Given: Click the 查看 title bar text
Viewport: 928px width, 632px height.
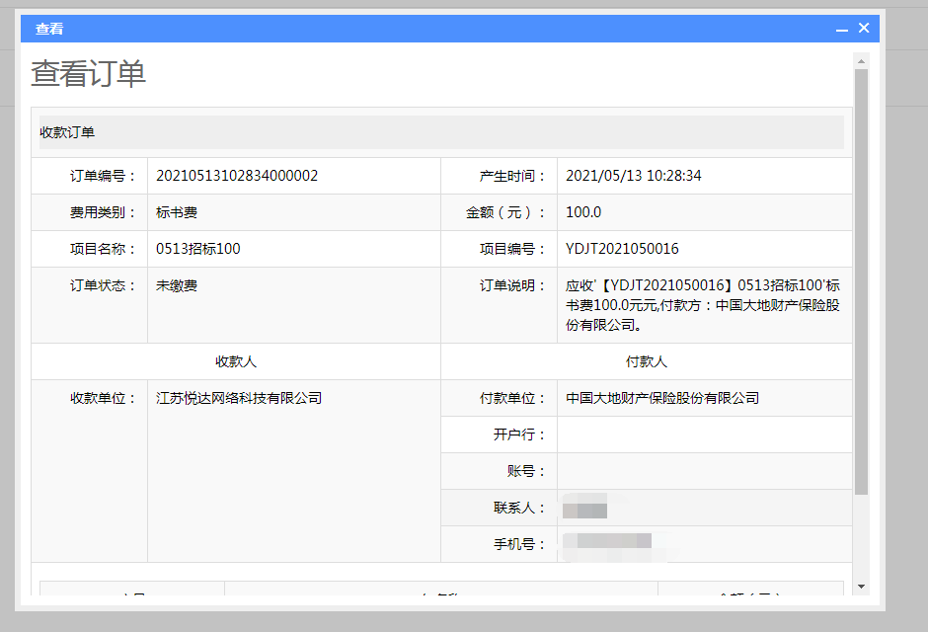Looking at the screenshot, I should [49, 30].
